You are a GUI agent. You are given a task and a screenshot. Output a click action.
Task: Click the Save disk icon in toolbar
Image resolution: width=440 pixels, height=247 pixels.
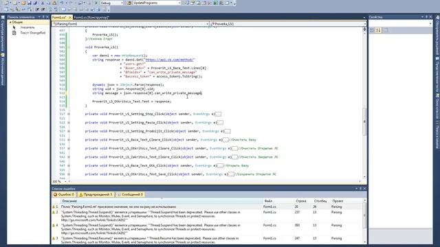point(29,3)
